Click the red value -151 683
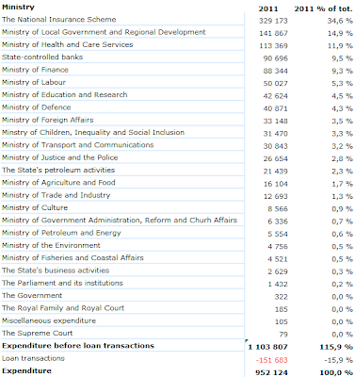Screen dimensions: 355x377 coord(271,360)
